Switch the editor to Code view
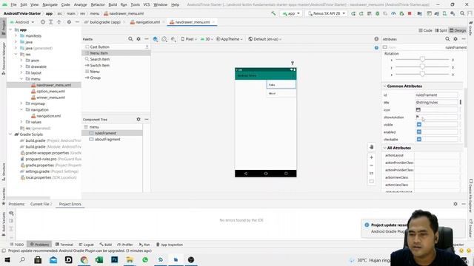 click(x=425, y=30)
